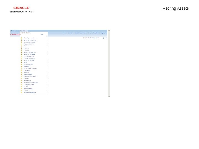Viewport: 199px width, 149px height.
Task: Select Products menu item
Action: point(26,50)
